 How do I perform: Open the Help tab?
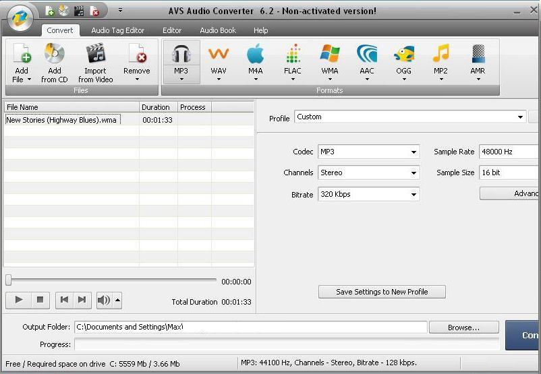click(261, 30)
